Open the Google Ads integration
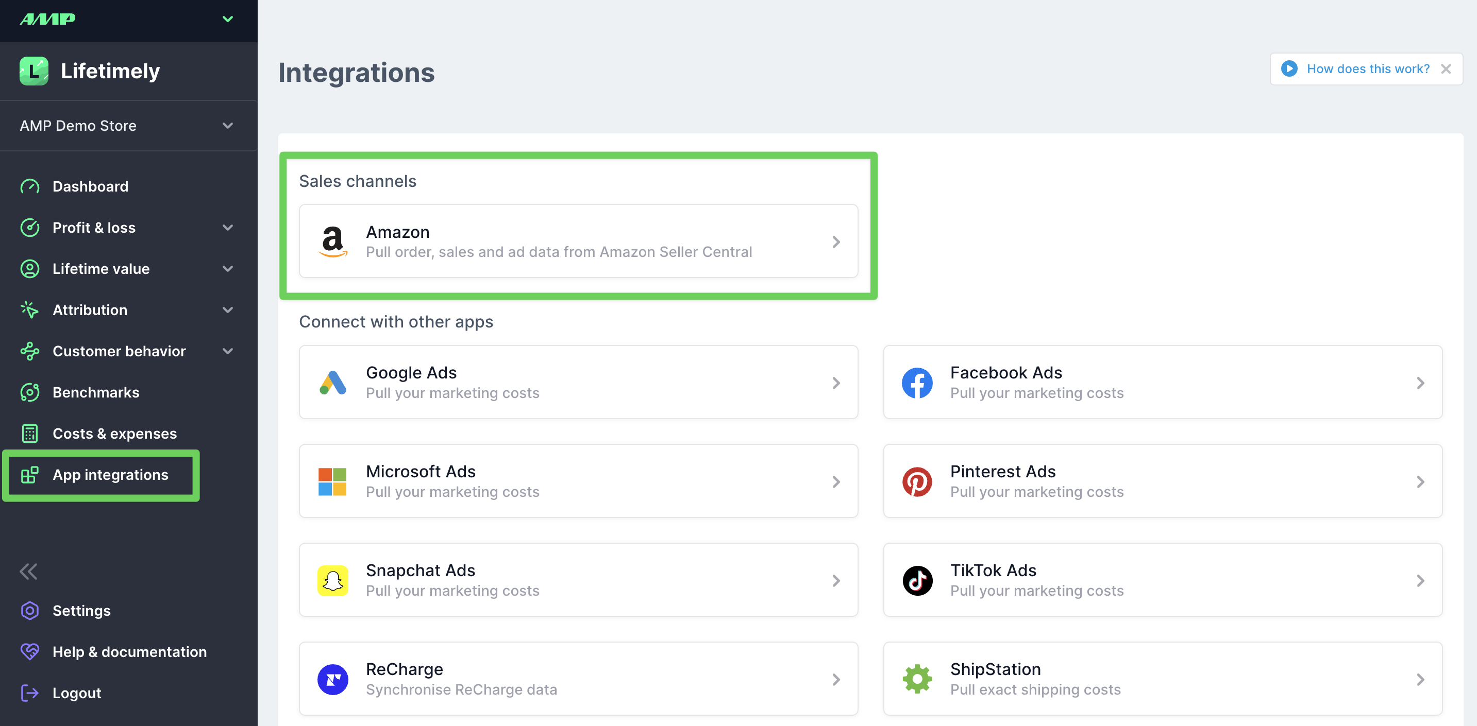1477x726 pixels. coord(578,382)
